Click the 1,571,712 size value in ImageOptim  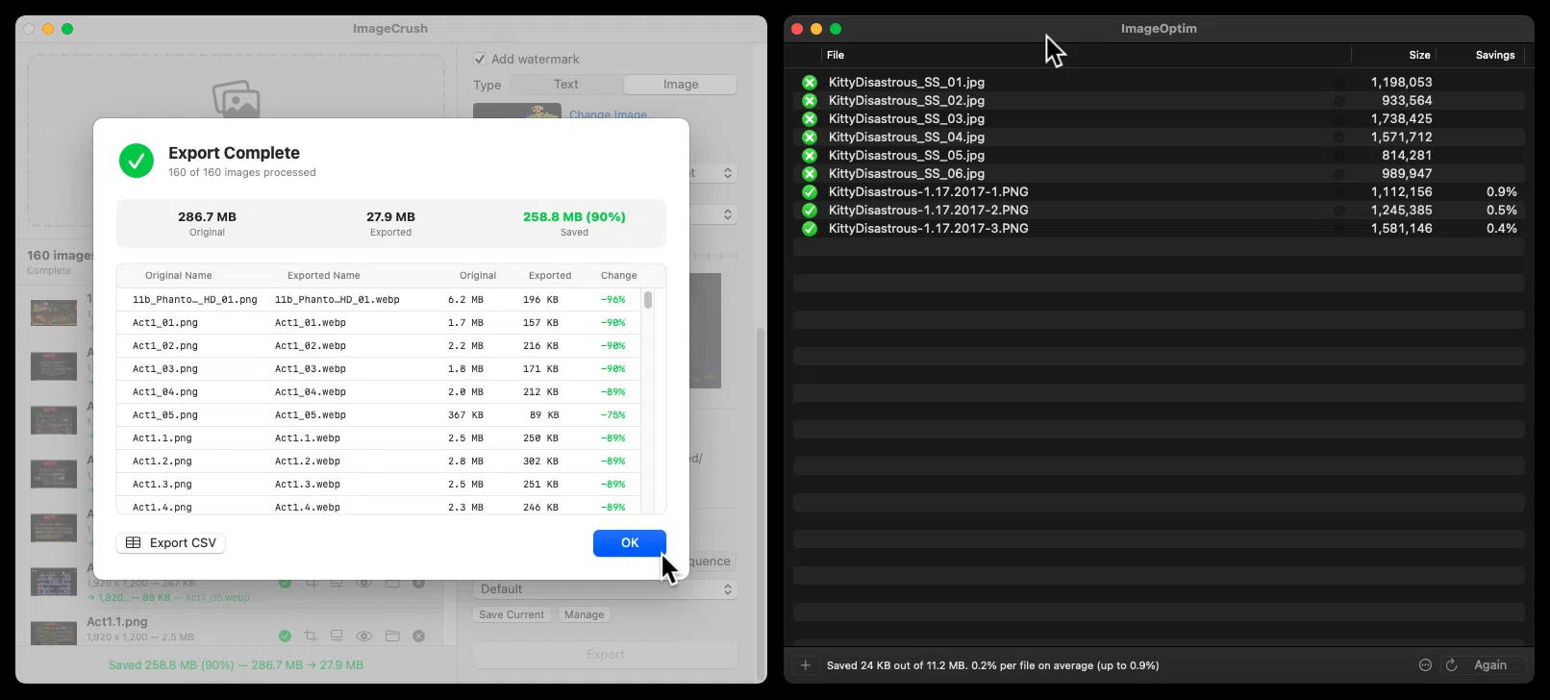(x=1402, y=137)
